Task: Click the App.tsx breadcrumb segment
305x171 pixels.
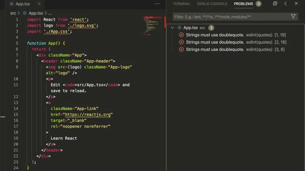Action: [36, 13]
